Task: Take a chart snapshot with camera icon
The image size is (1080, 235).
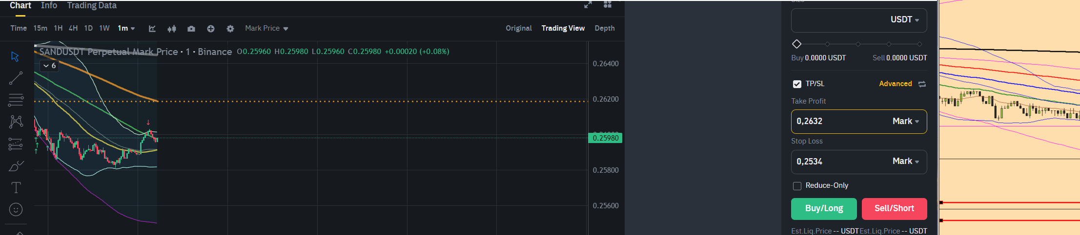Action: 191,29
